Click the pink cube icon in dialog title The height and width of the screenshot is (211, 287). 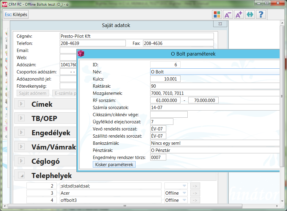click(81, 54)
